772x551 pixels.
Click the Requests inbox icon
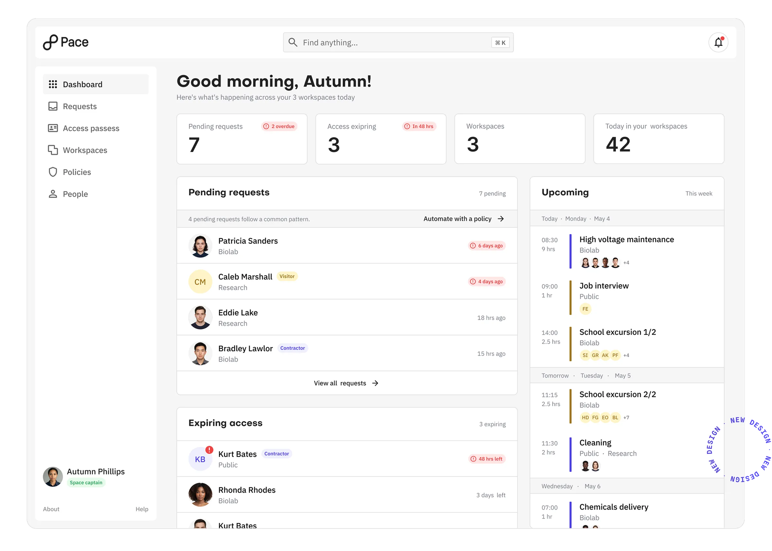click(x=53, y=106)
